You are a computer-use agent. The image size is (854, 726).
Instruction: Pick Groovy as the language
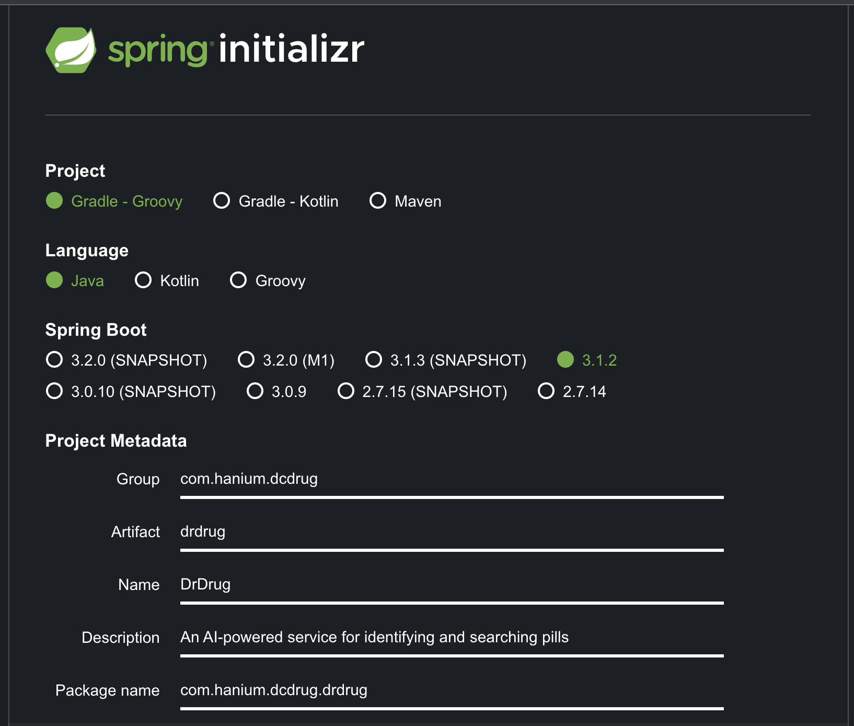click(268, 280)
